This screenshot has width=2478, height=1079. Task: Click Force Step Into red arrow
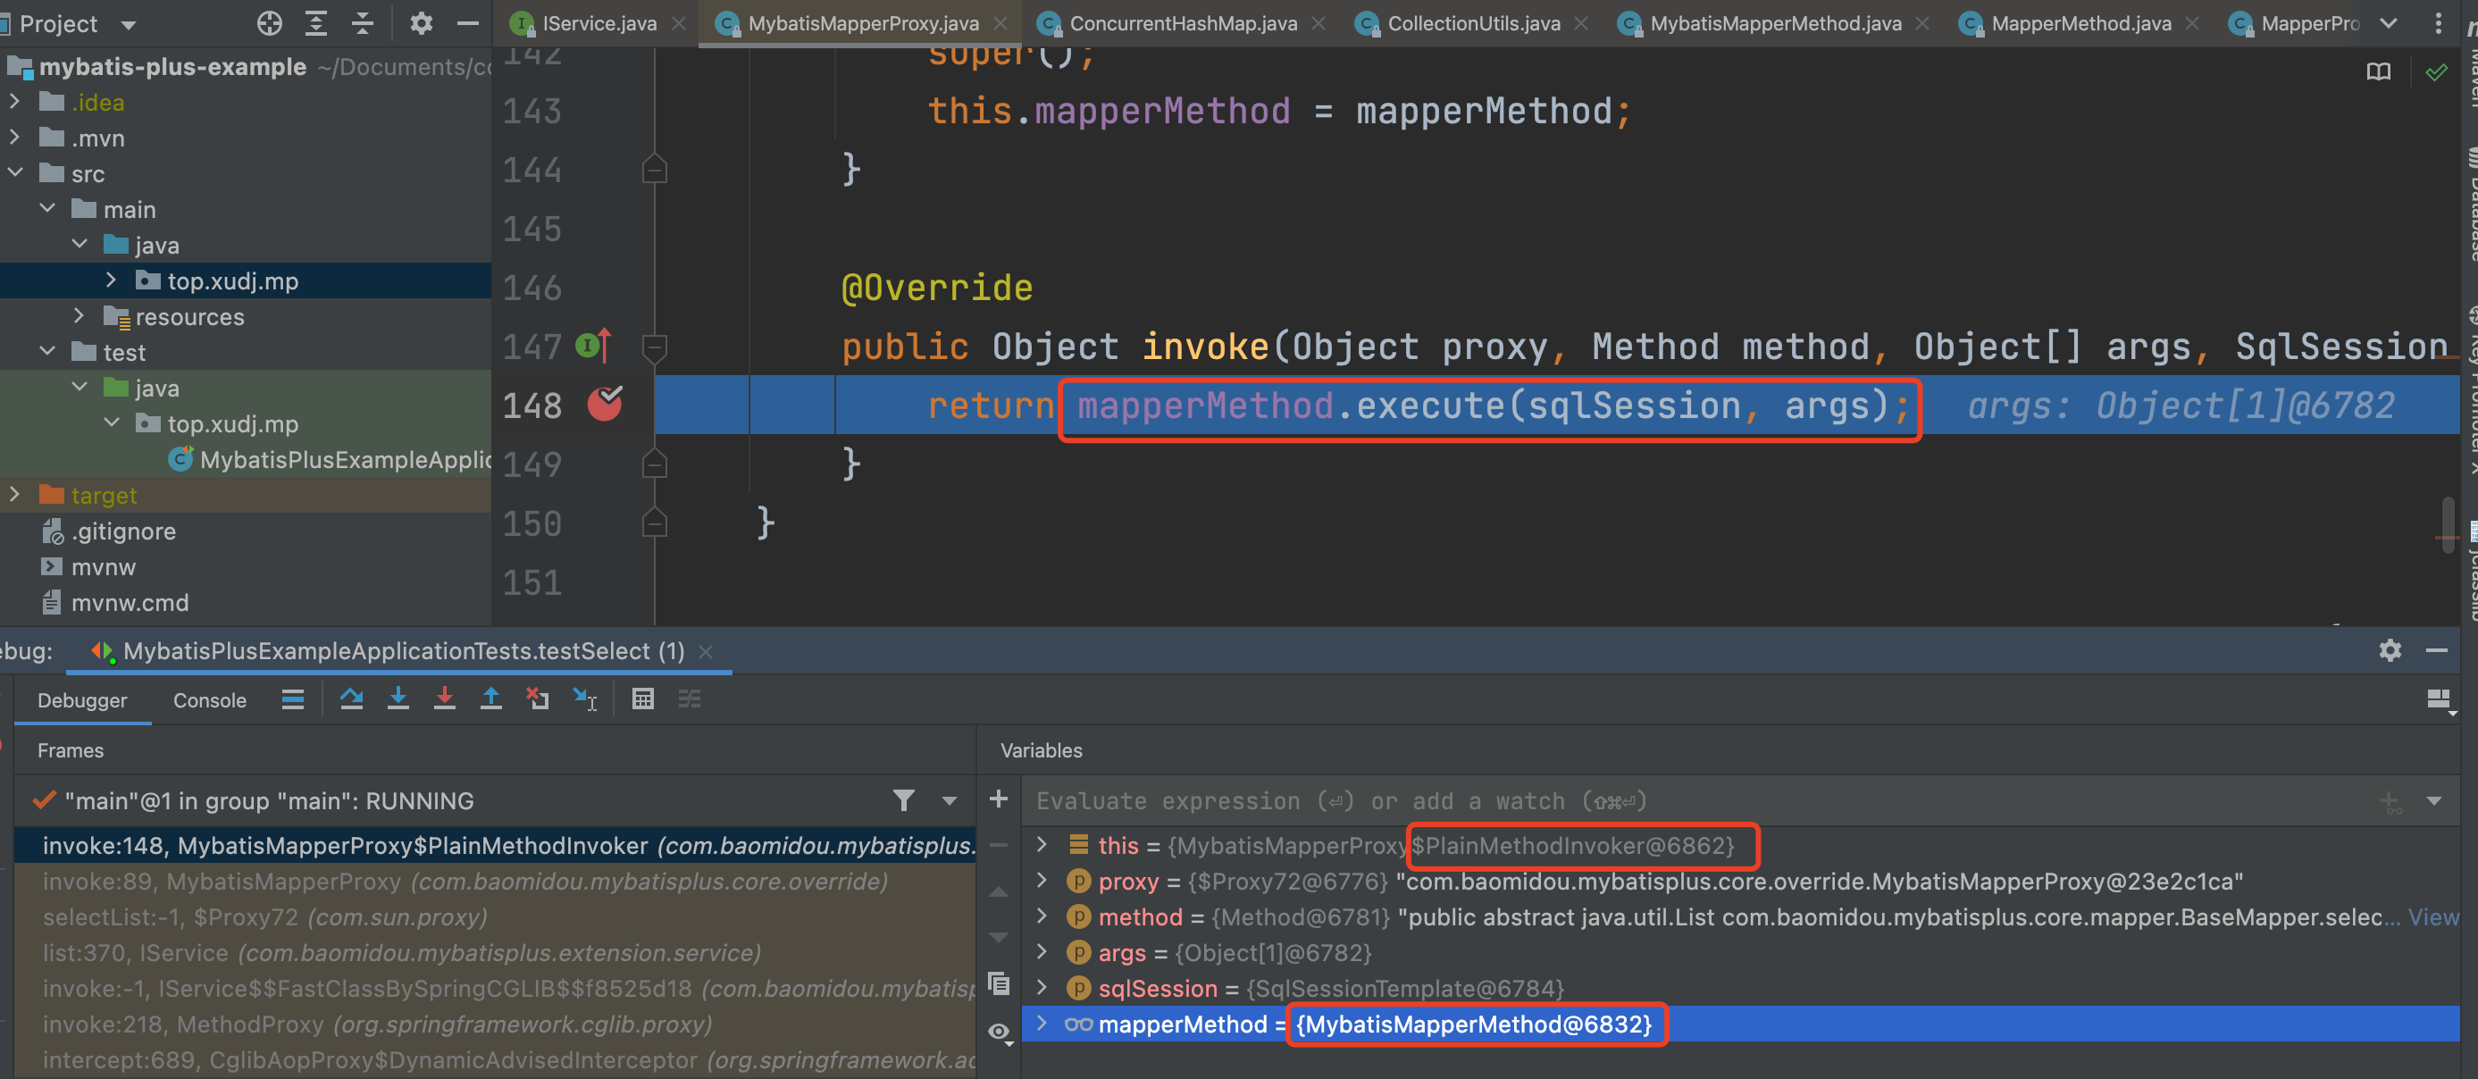tap(443, 699)
